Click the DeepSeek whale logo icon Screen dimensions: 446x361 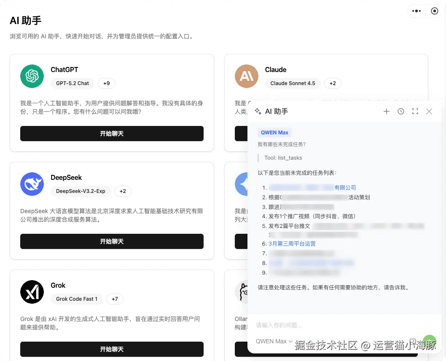[x=32, y=184]
